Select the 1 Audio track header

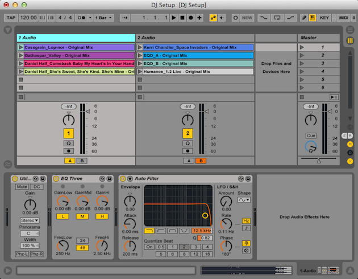coord(76,38)
